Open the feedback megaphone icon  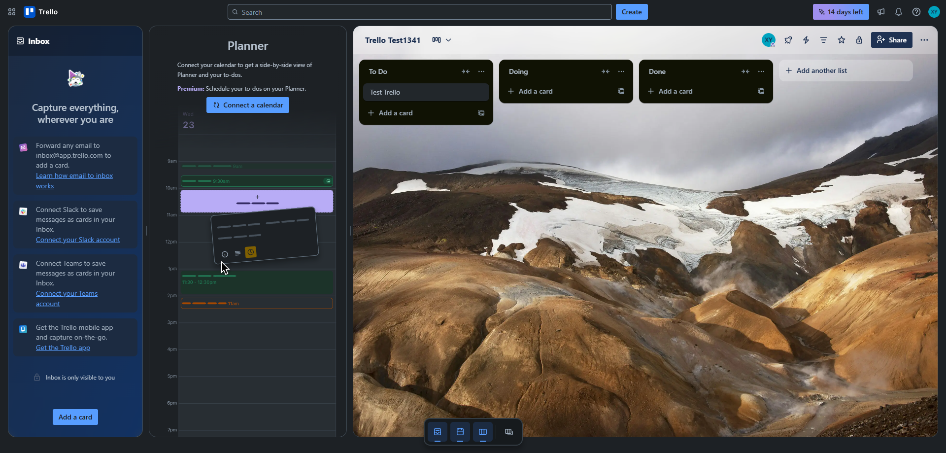[881, 12]
